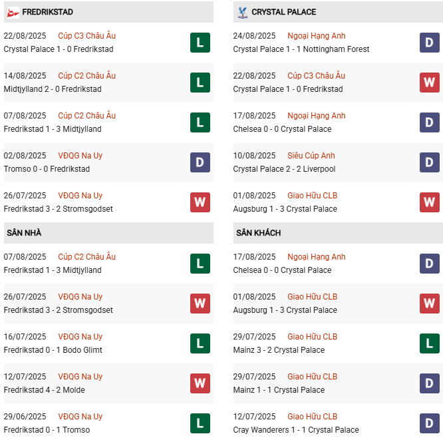The width and height of the screenshot is (443, 438).
Task: Click the Fredrikstad club logo icon
Action: coord(13,12)
